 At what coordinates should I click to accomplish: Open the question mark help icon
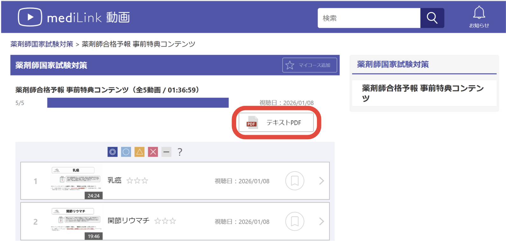pyautogui.click(x=180, y=152)
